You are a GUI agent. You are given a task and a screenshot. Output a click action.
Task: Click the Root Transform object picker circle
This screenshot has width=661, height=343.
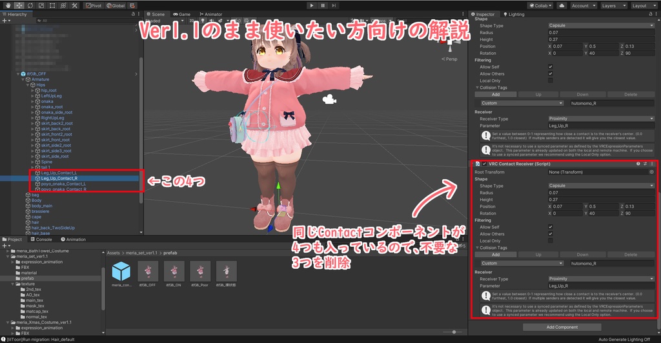coord(651,172)
